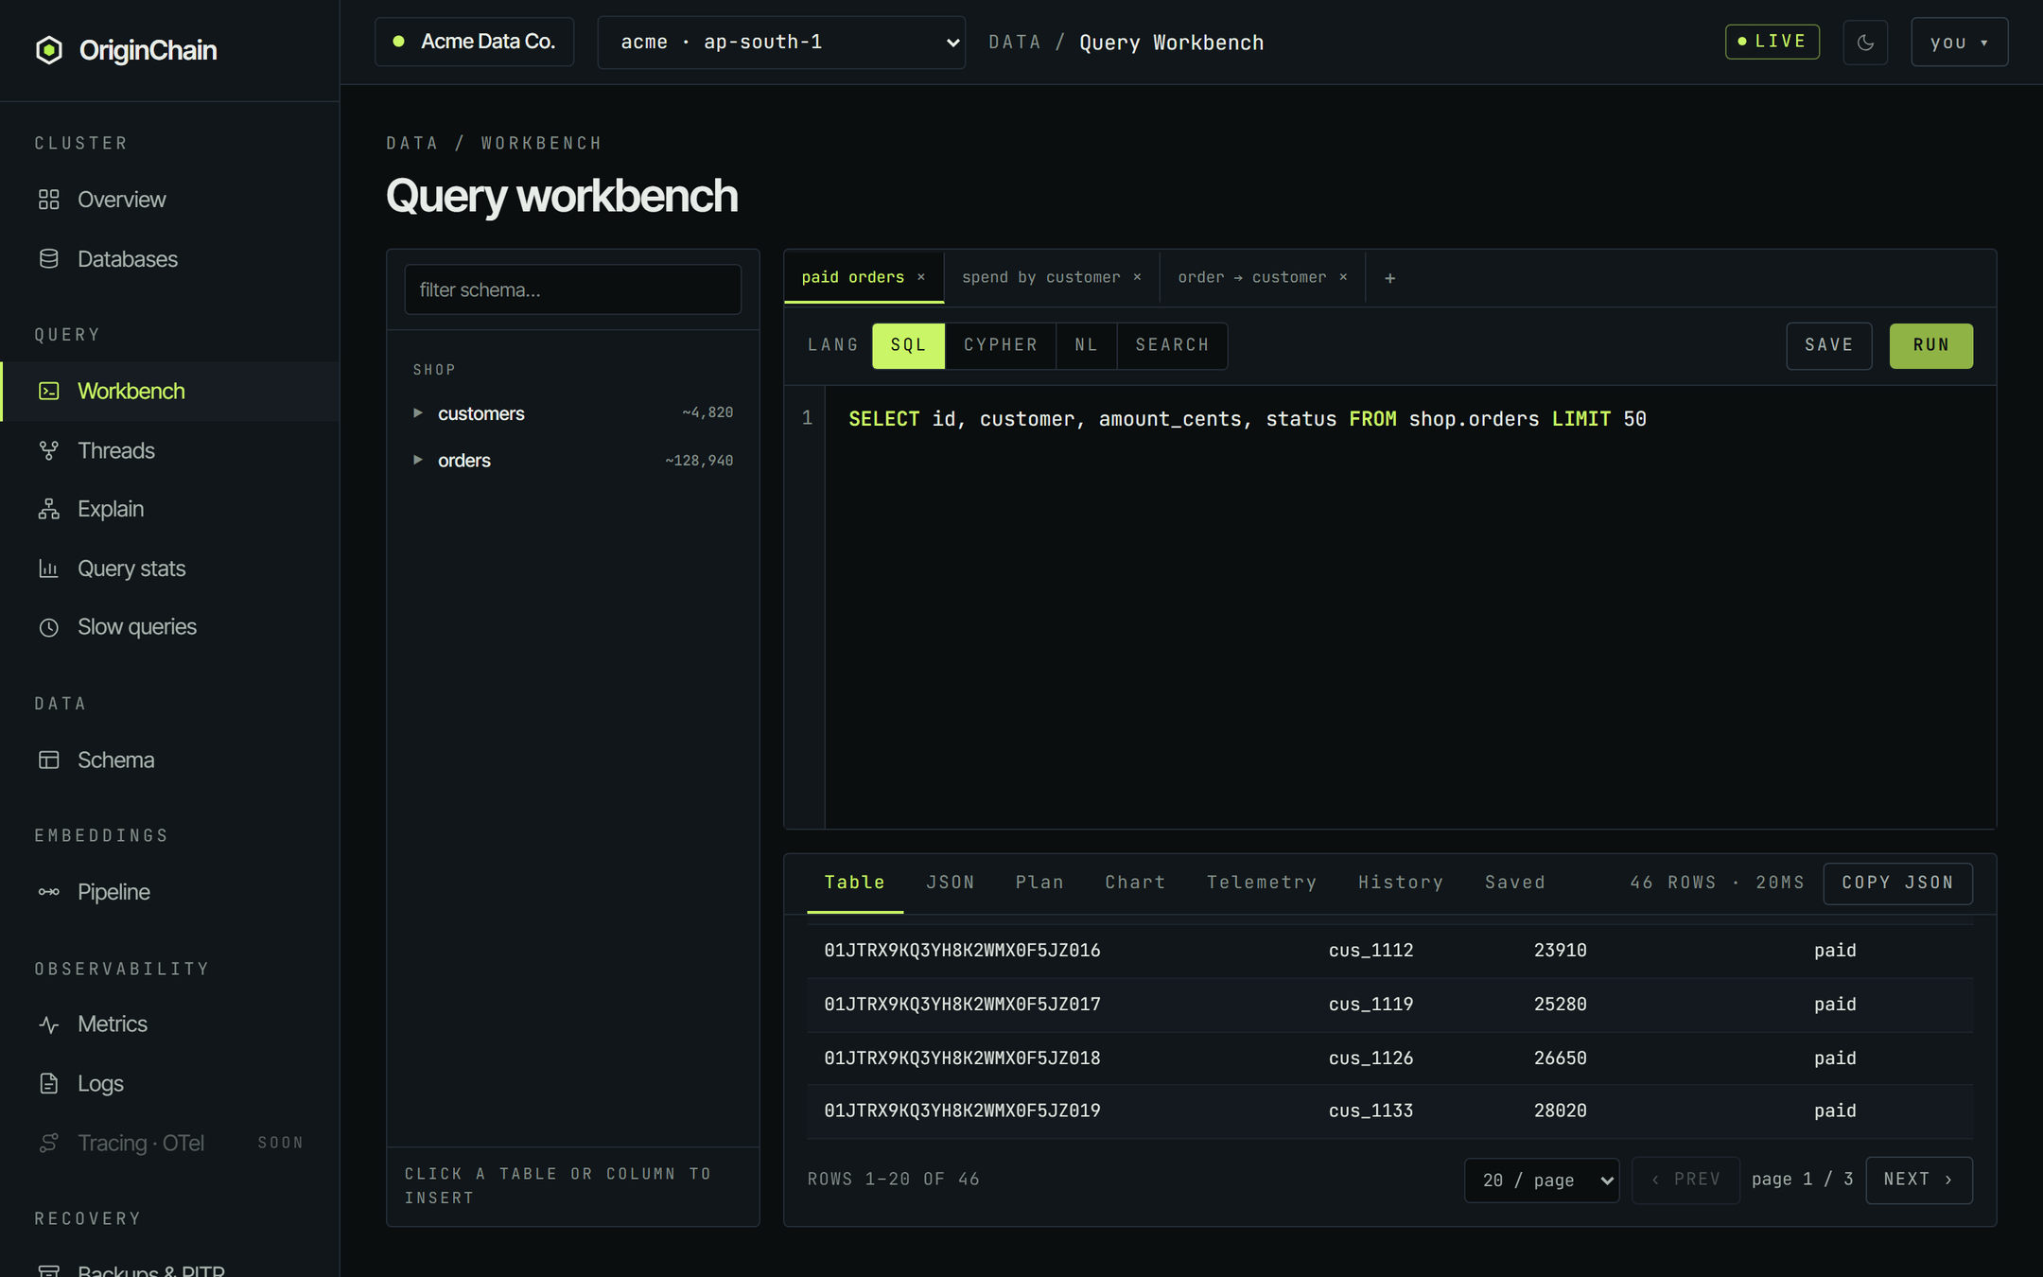The height and width of the screenshot is (1277, 2043).
Task: Open the Saved results tab
Action: pos(1514,883)
